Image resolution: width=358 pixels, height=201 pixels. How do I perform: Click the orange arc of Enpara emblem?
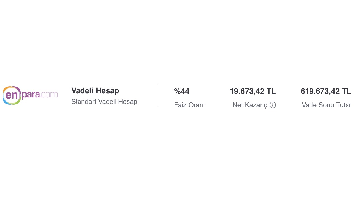(x=6, y=89)
